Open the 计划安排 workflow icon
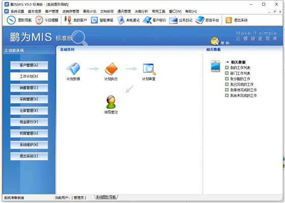 coord(73,69)
